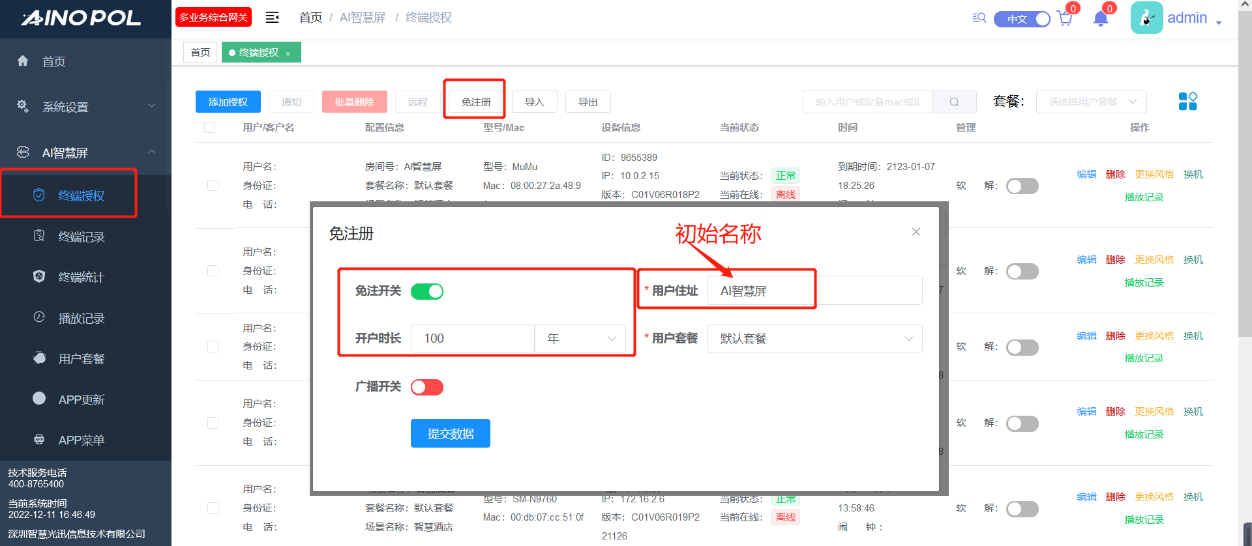This screenshot has height=546, width=1252.
Task: Click the search magnifier button
Action: point(954,102)
